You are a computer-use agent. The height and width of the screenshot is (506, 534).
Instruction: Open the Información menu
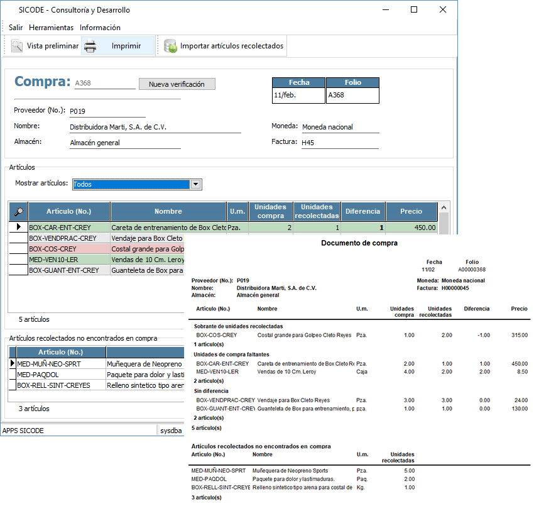coord(100,28)
